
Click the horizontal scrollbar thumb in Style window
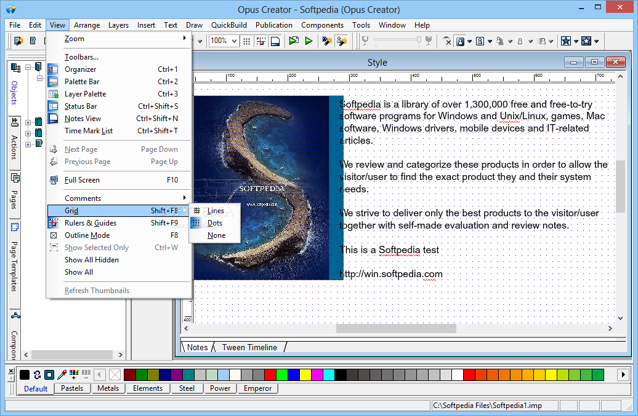(396, 328)
